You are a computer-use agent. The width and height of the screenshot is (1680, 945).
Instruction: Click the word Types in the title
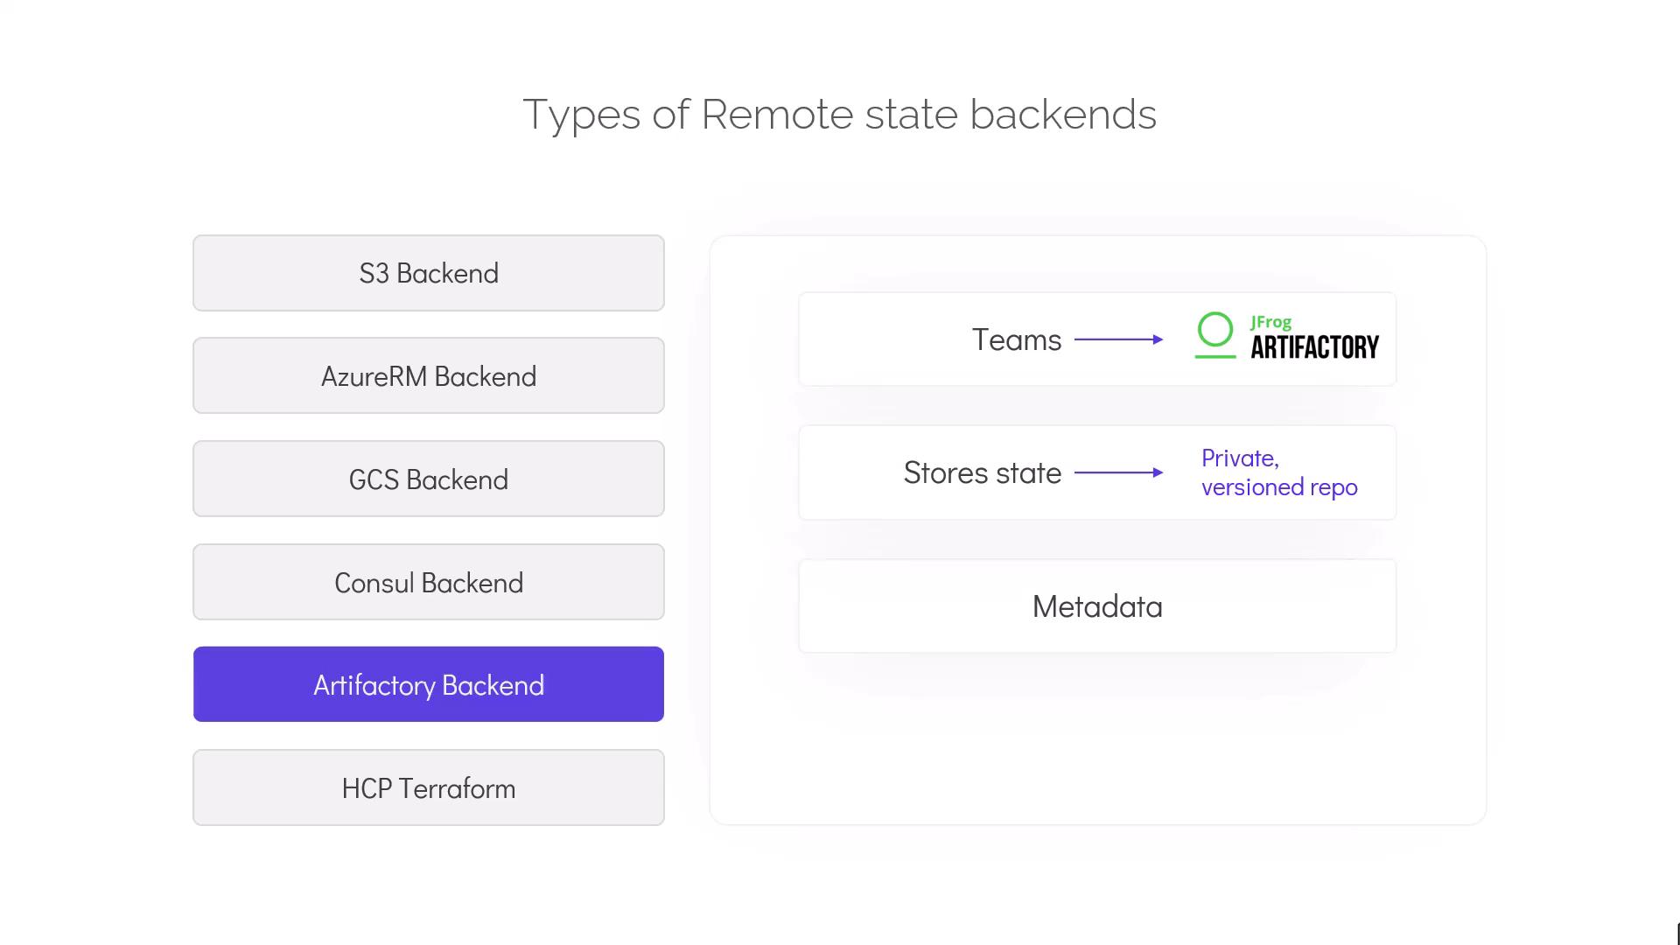coord(581,115)
